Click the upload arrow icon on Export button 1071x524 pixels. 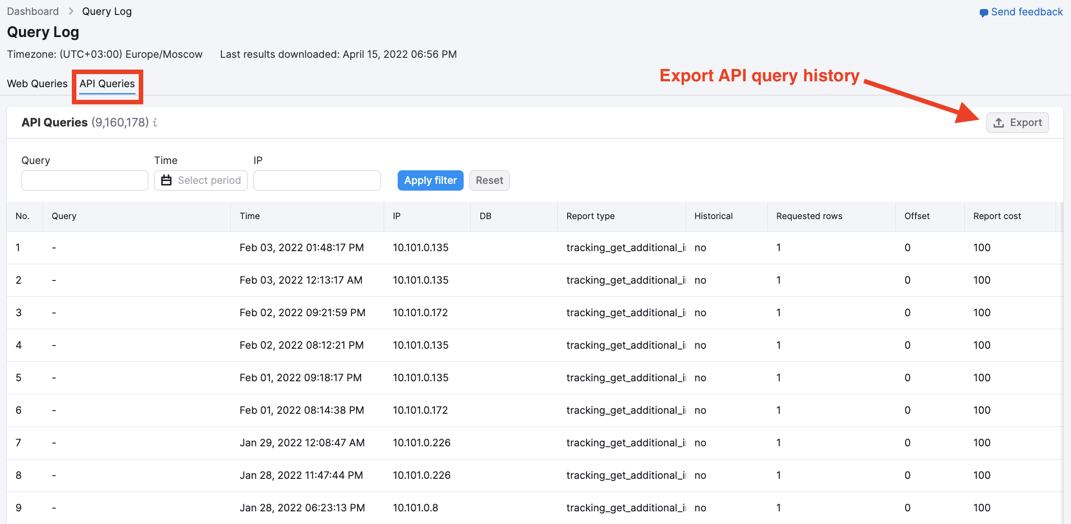click(x=999, y=122)
